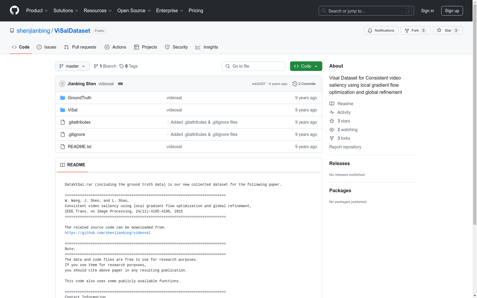
Task: Open the .gitignore file
Action: click(x=76, y=134)
